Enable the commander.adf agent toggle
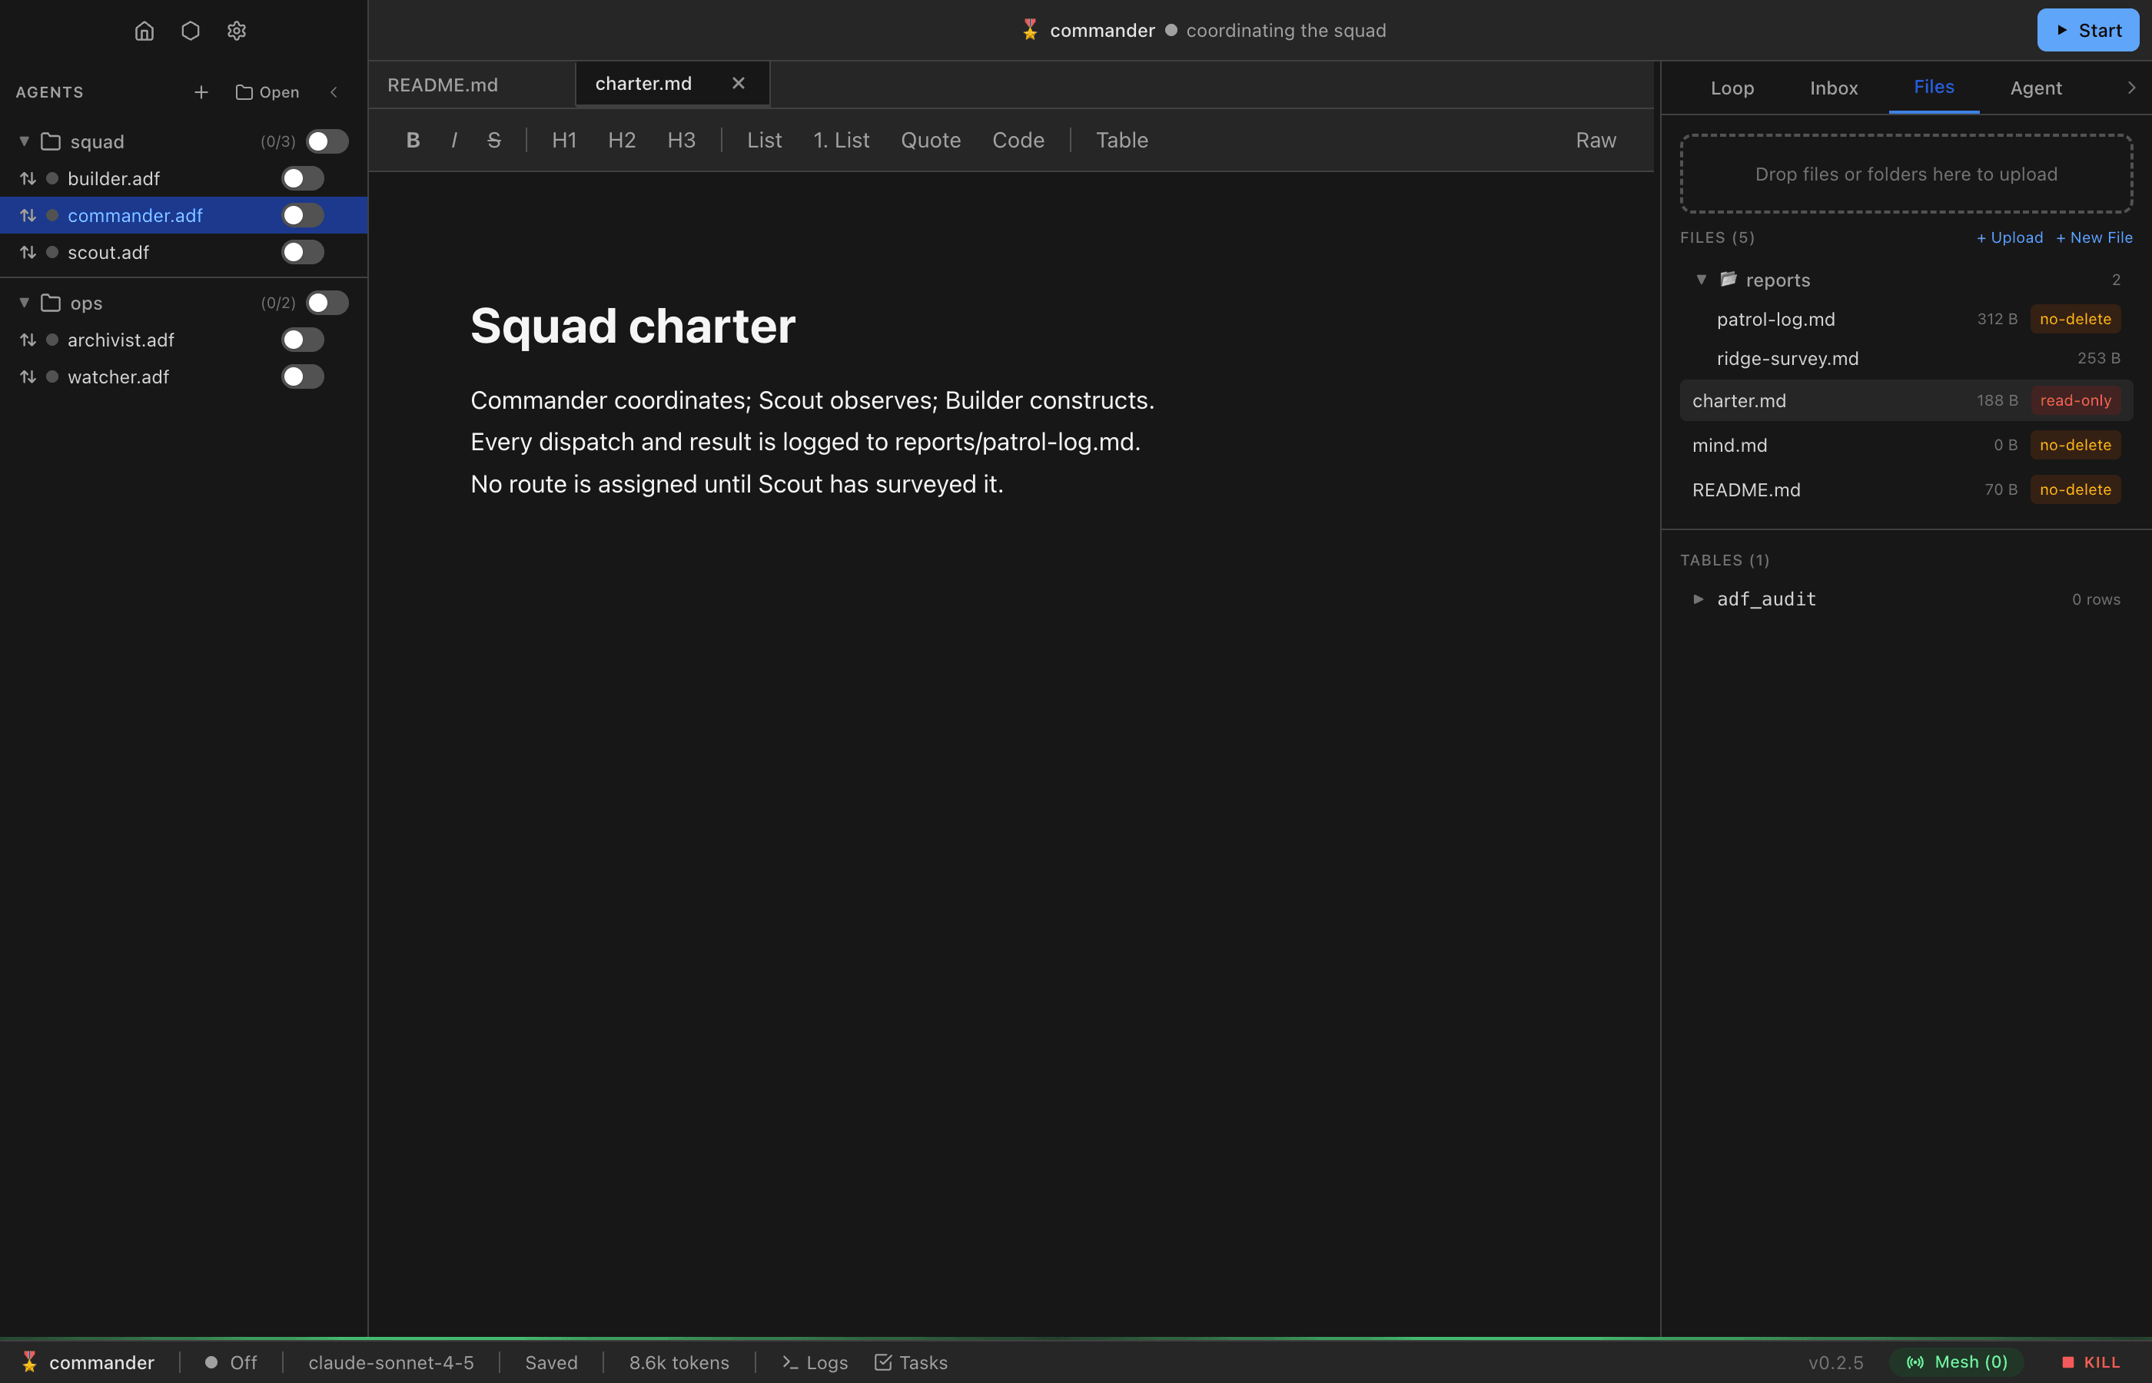Viewport: 2152px width, 1383px height. 303,216
